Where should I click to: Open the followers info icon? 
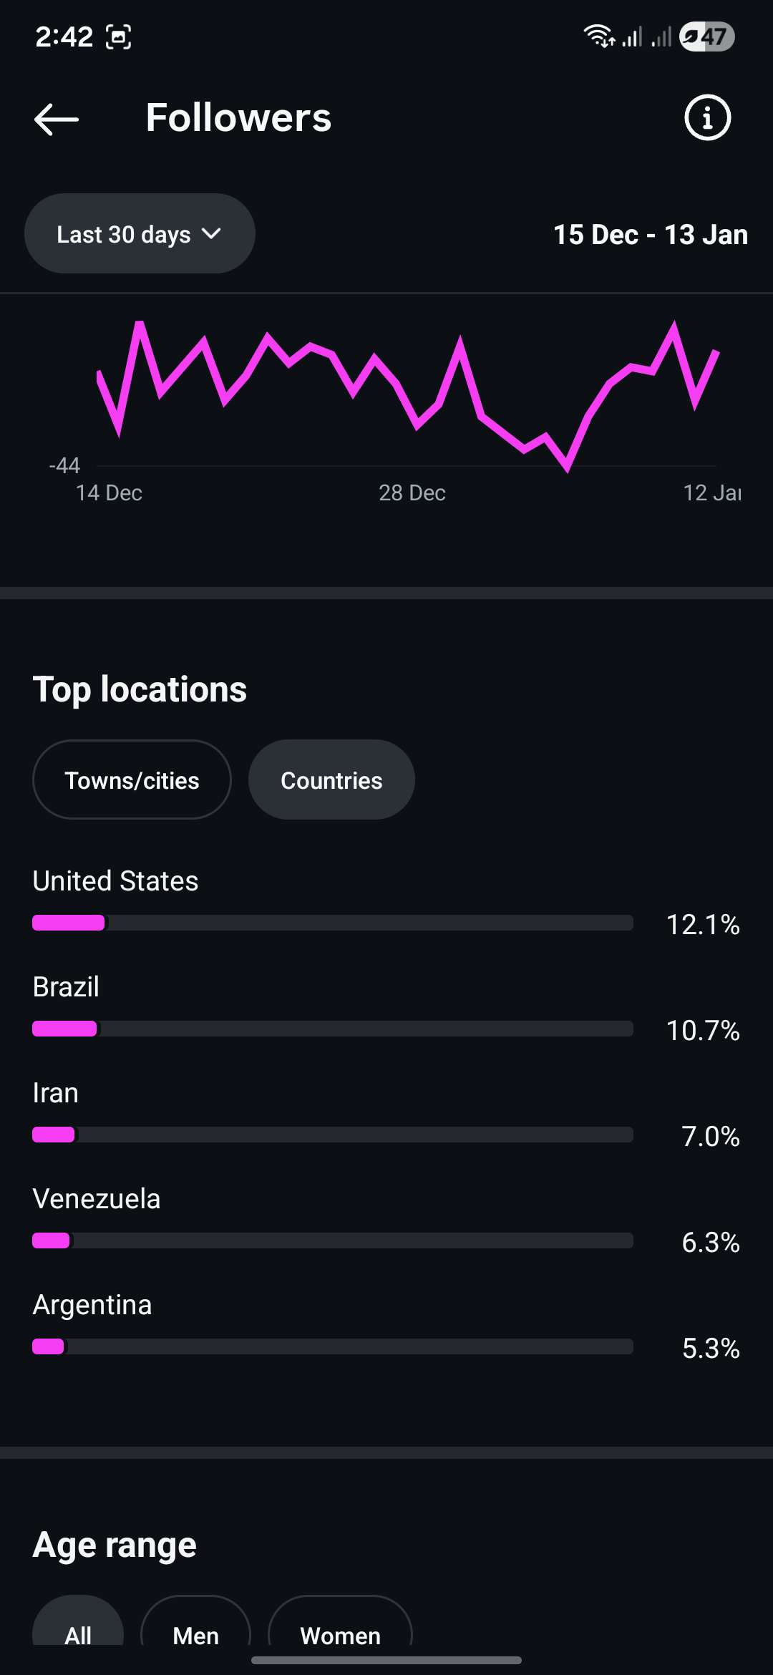(x=707, y=117)
